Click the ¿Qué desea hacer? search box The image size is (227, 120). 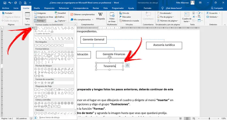point(172,8)
